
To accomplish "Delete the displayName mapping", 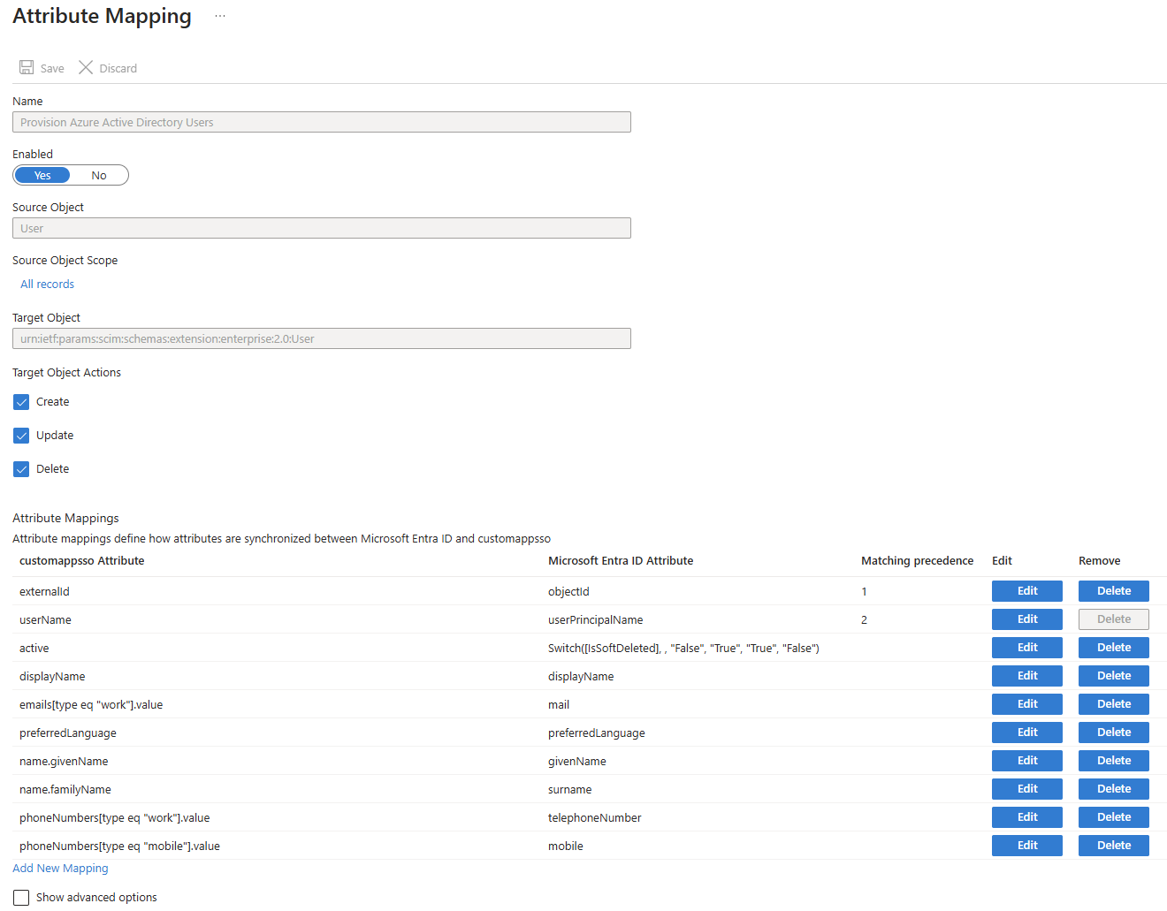I will coord(1114,676).
